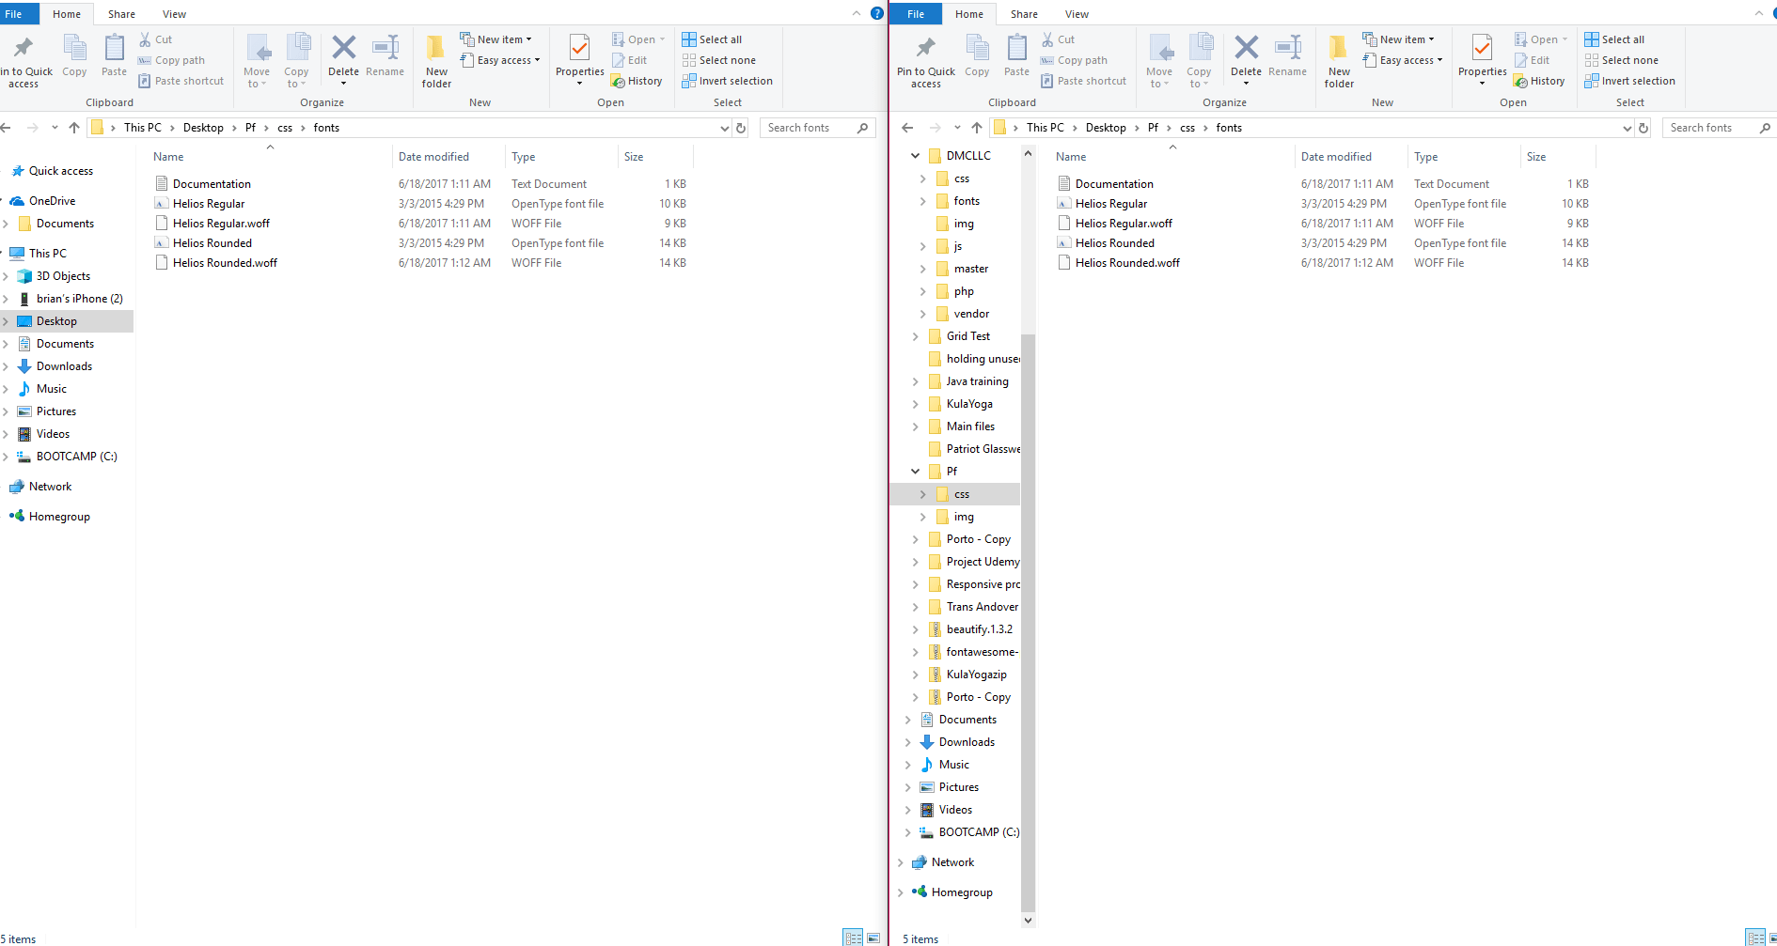
Task: Open the View tab in the left window
Action: tap(174, 14)
